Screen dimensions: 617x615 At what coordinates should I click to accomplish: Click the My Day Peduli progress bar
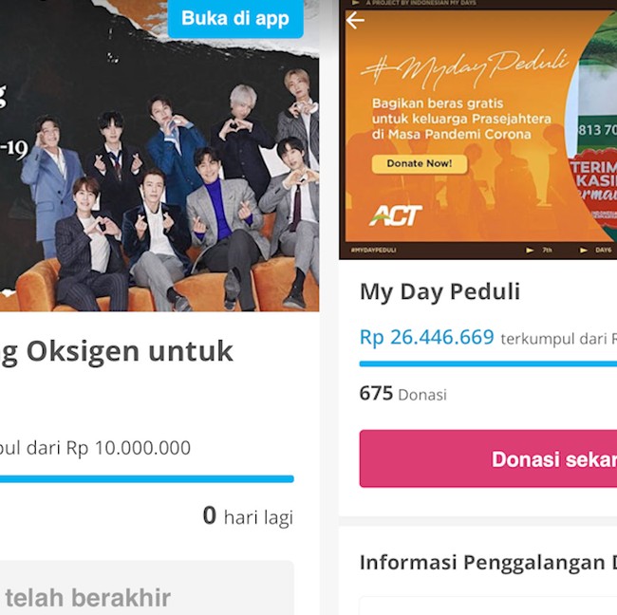coord(488,363)
